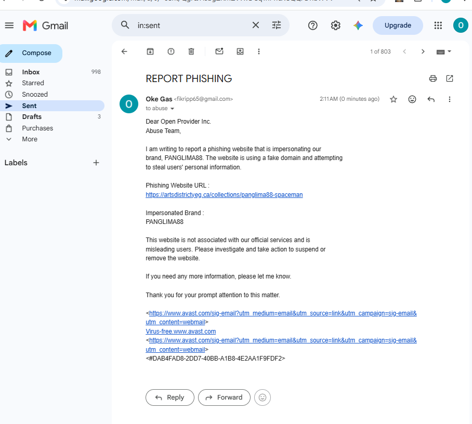
Task: Open the Virus-free.www.avast.com link
Action: [180, 332]
